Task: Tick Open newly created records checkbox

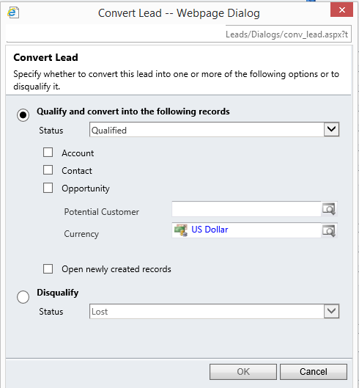Action: (x=48, y=268)
